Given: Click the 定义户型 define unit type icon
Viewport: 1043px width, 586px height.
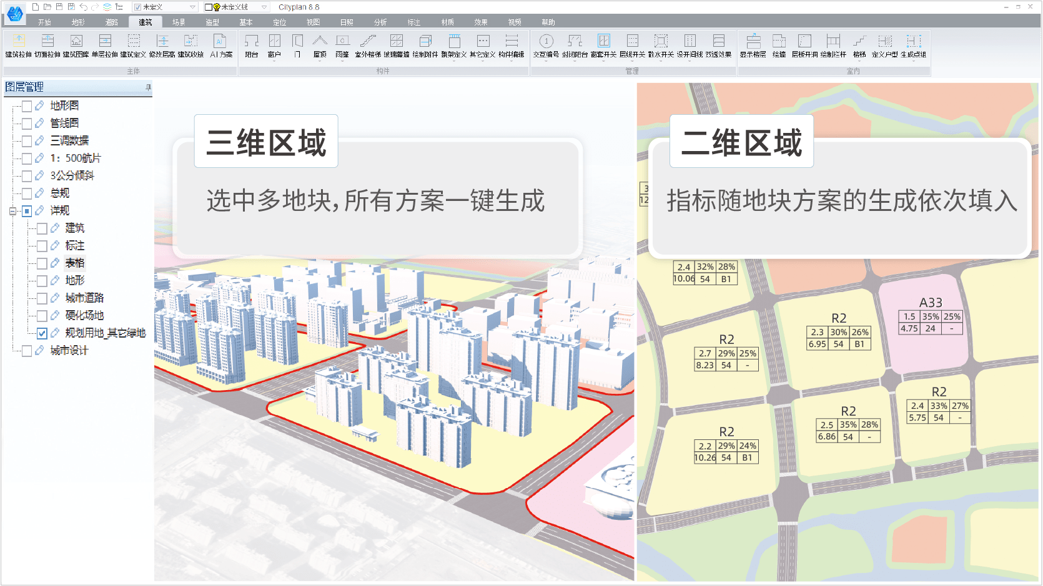Looking at the screenshot, I should tap(884, 46).
